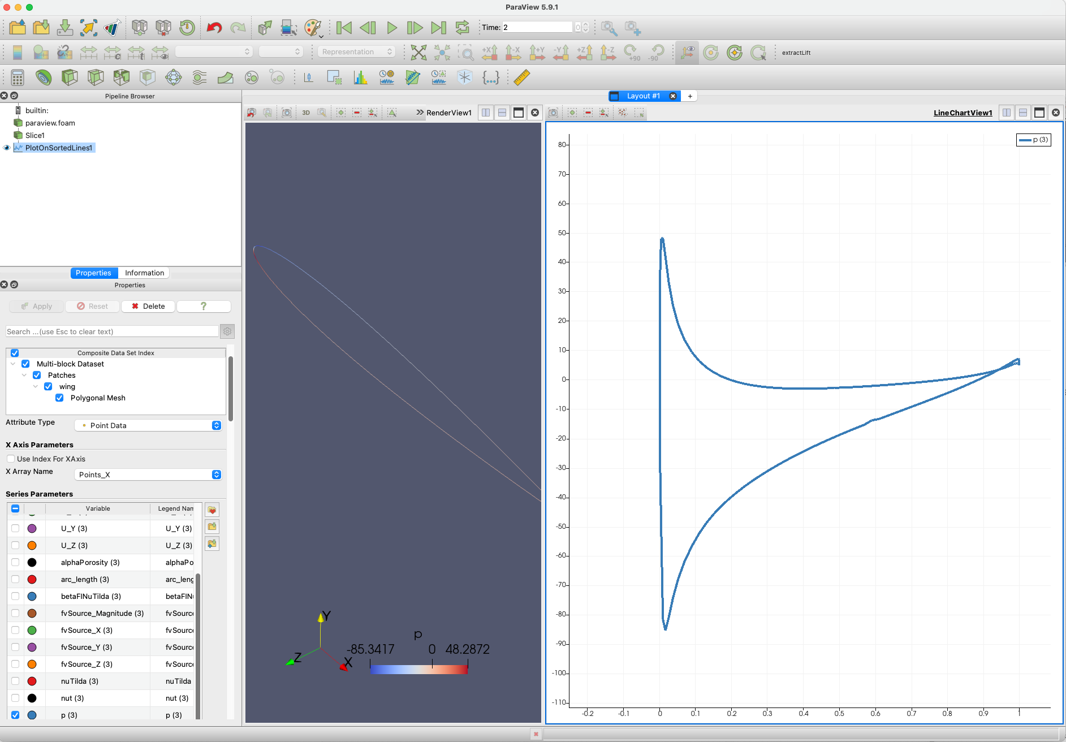Enable the U_Y (3) series
Image resolution: width=1066 pixels, height=742 pixels.
[x=15, y=528]
